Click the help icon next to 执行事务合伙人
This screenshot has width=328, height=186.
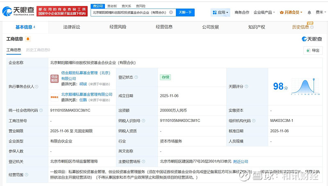pyautogui.click(x=37, y=87)
